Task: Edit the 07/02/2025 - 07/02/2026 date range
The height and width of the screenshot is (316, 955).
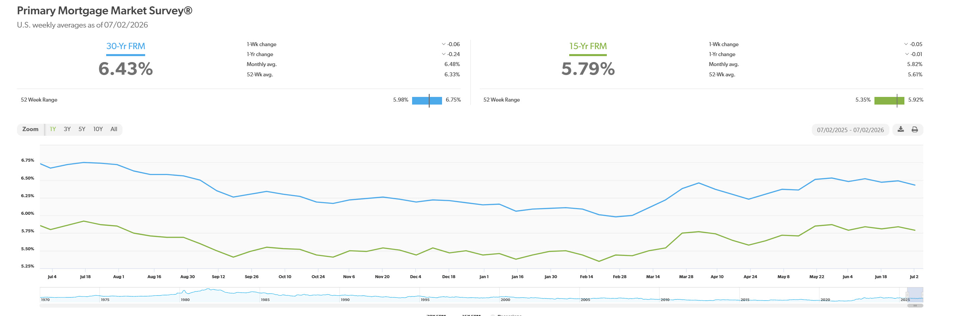Action: tap(850, 130)
